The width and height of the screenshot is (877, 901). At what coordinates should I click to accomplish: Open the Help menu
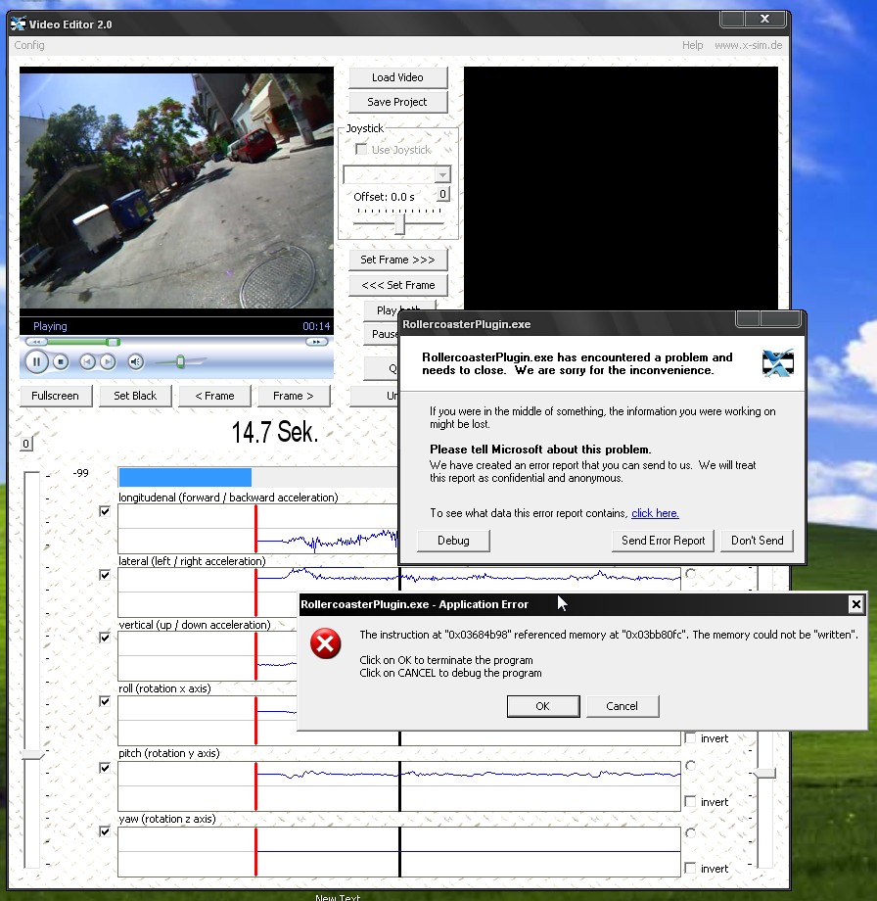click(692, 45)
